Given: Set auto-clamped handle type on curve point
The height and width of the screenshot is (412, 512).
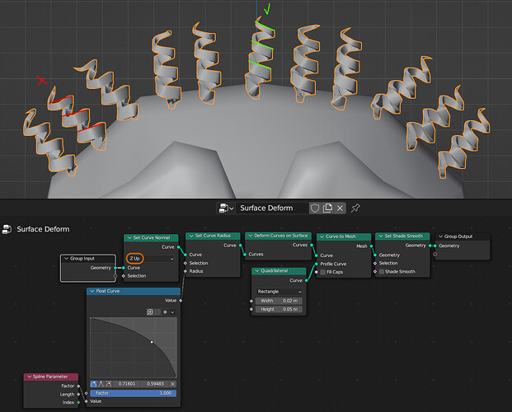Looking at the screenshot, I should 108,384.
